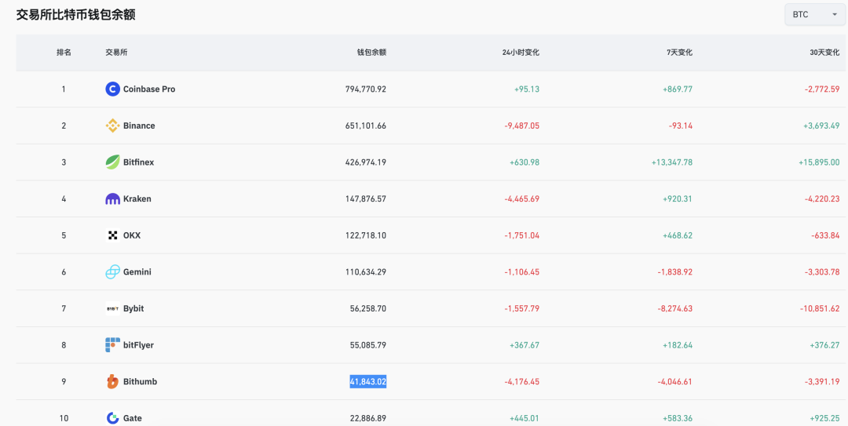Click the page title 交易所比特币钱包余额
This screenshot has height=426, width=848.
pos(75,15)
